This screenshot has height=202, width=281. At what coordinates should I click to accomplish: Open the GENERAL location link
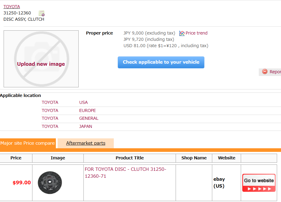point(89,118)
